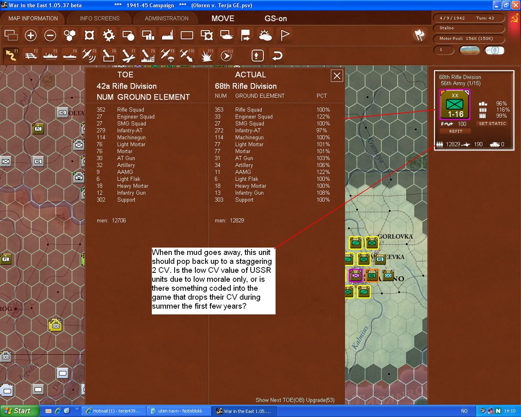This screenshot has height=417, width=521.
Task: Select the F5 air recon mode
Action: (x=89, y=55)
